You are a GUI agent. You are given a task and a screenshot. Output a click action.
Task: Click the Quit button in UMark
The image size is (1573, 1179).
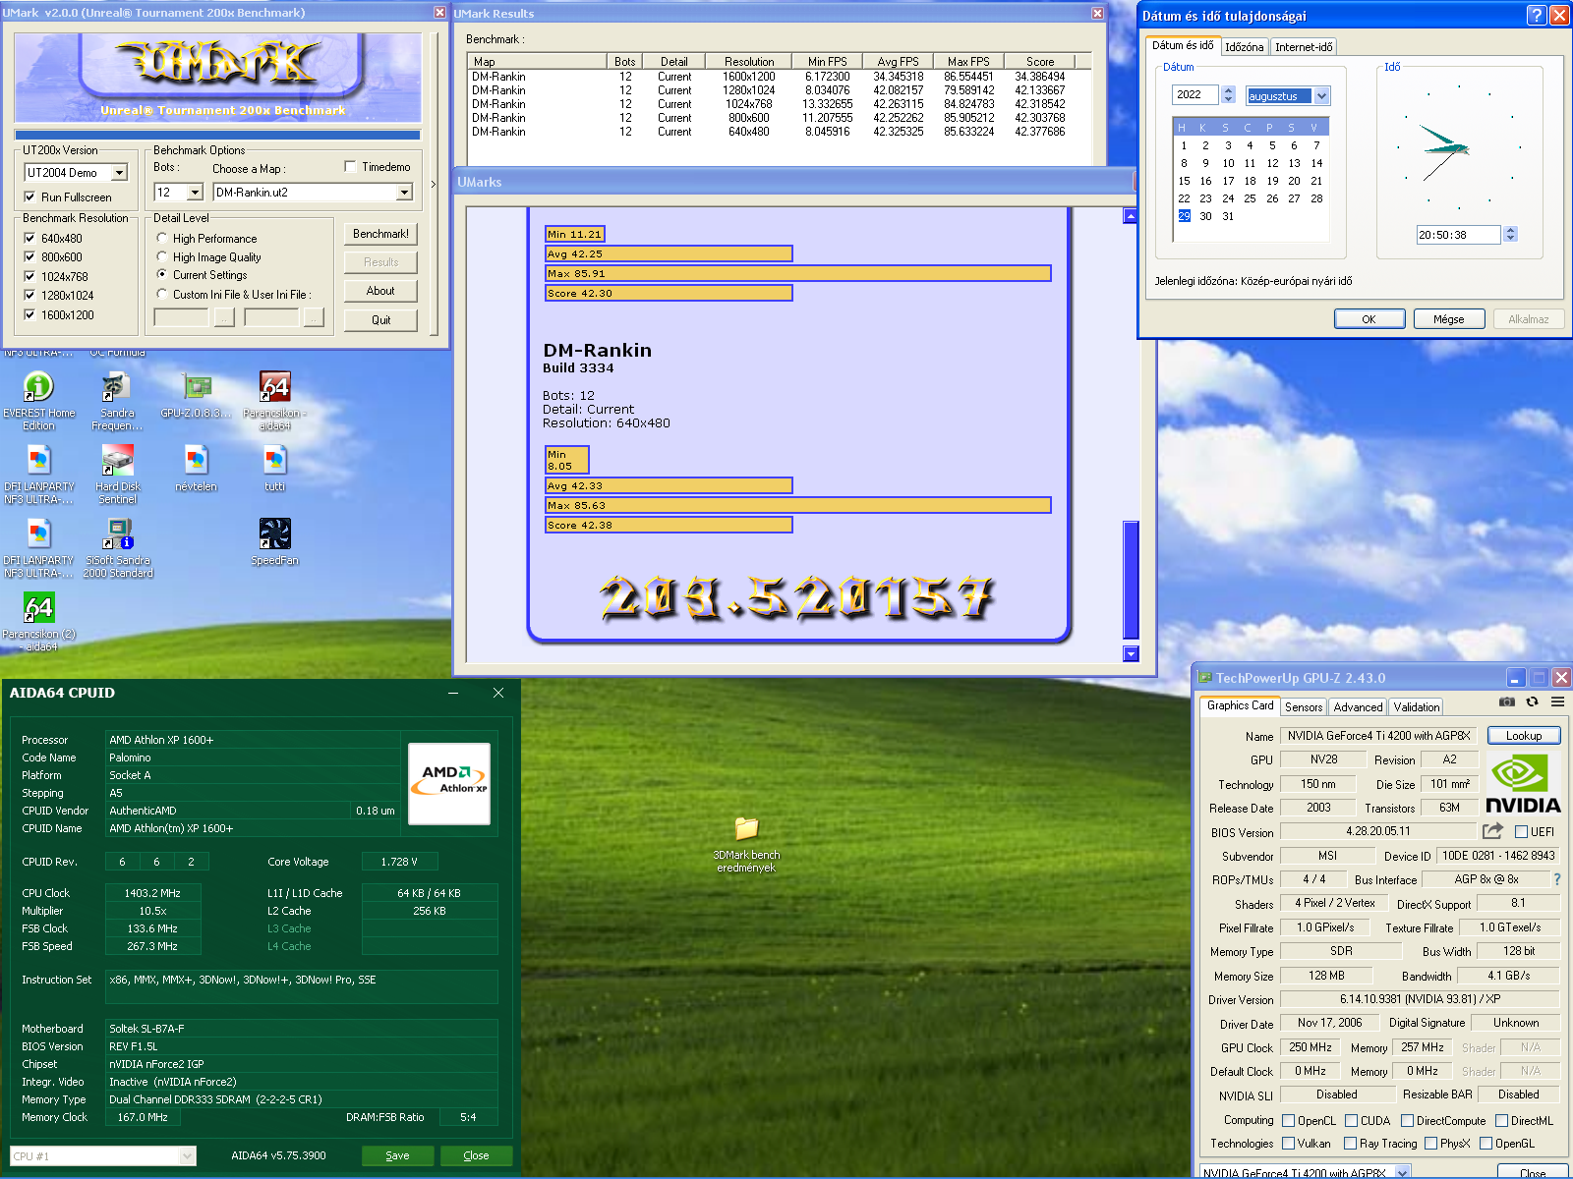click(380, 320)
